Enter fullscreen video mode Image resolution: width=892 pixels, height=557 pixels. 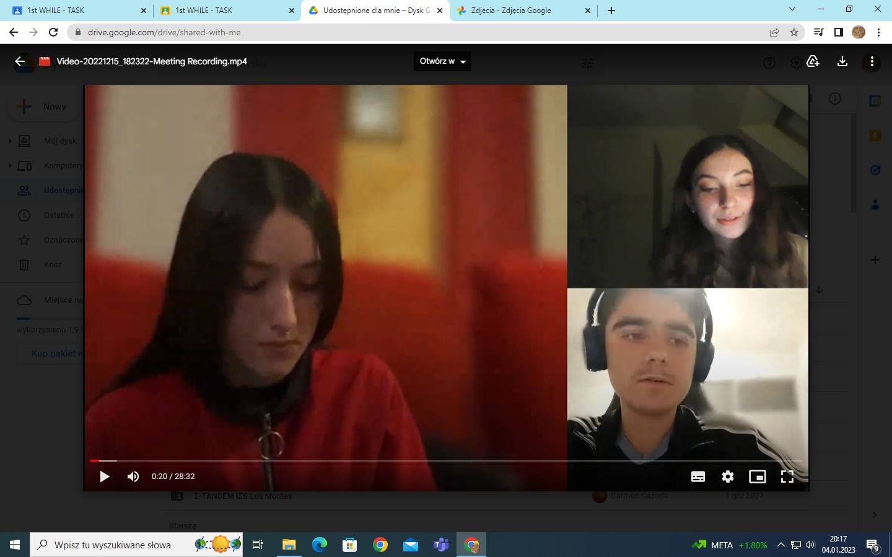coord(787,477)
